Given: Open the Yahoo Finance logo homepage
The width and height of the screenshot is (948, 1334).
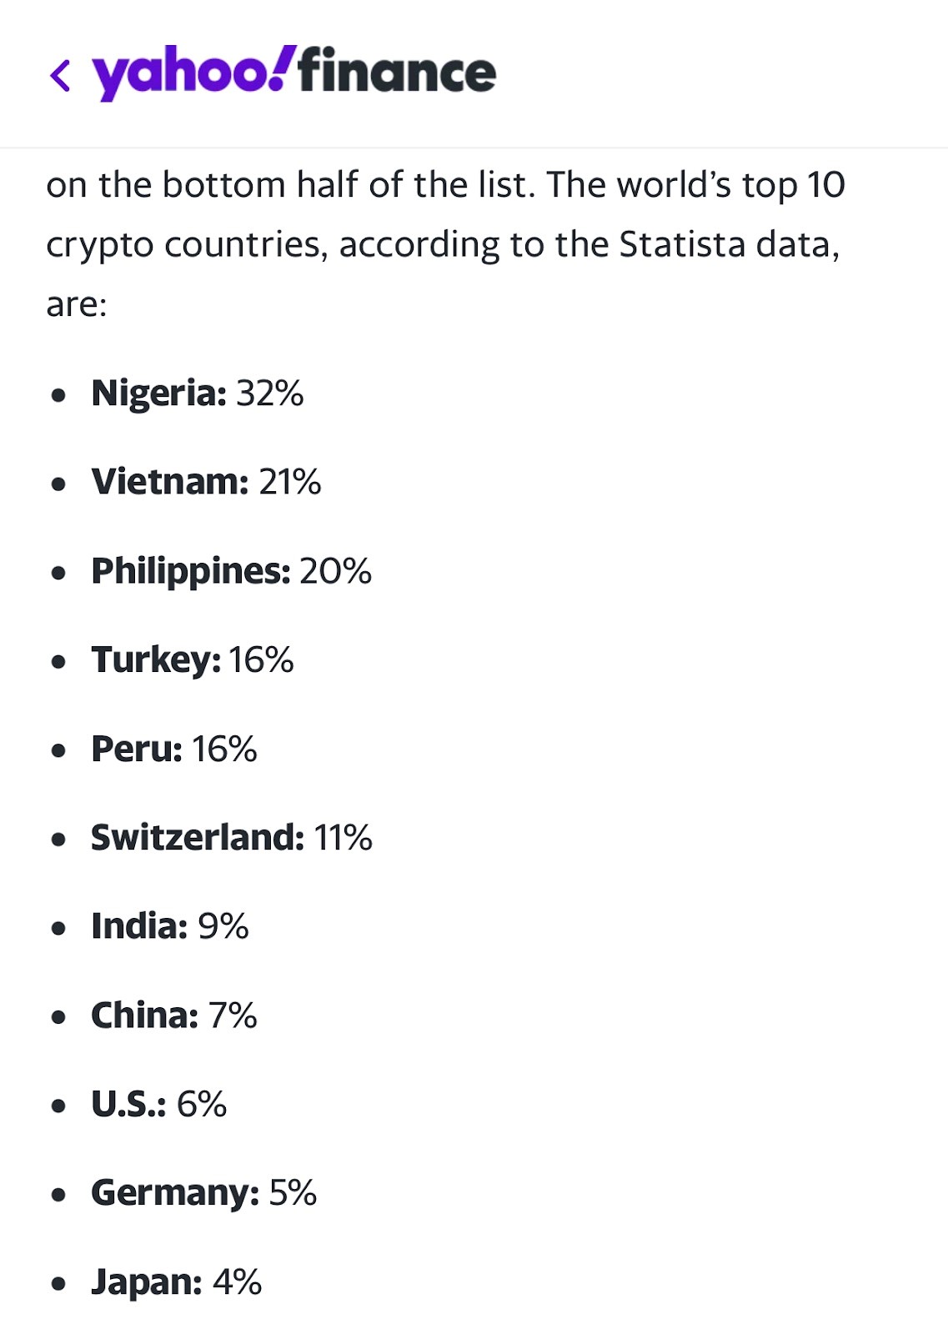Looking at the screenshot, I should point(294,73).
